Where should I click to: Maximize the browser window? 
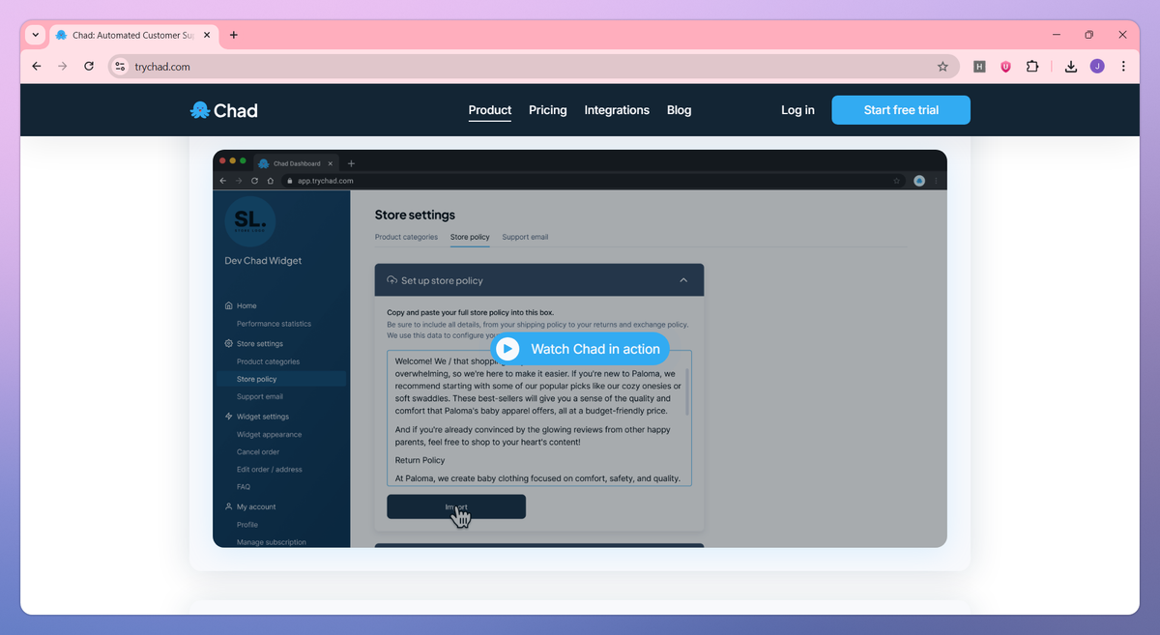point(1088,35)
